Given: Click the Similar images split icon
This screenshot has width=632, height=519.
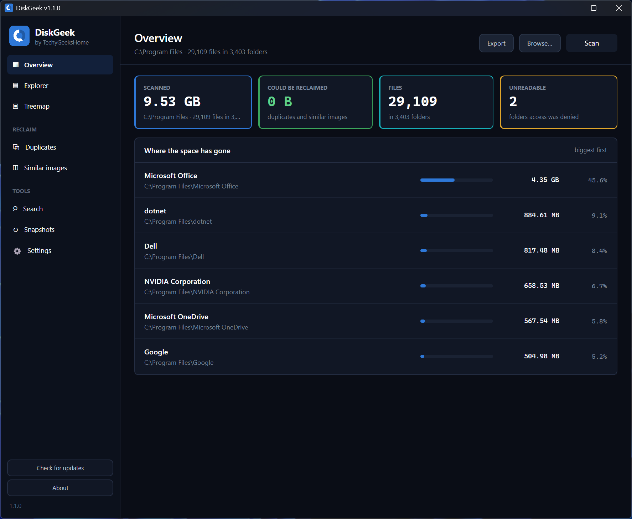Looking at the screenshot, I should pos(16,168).
